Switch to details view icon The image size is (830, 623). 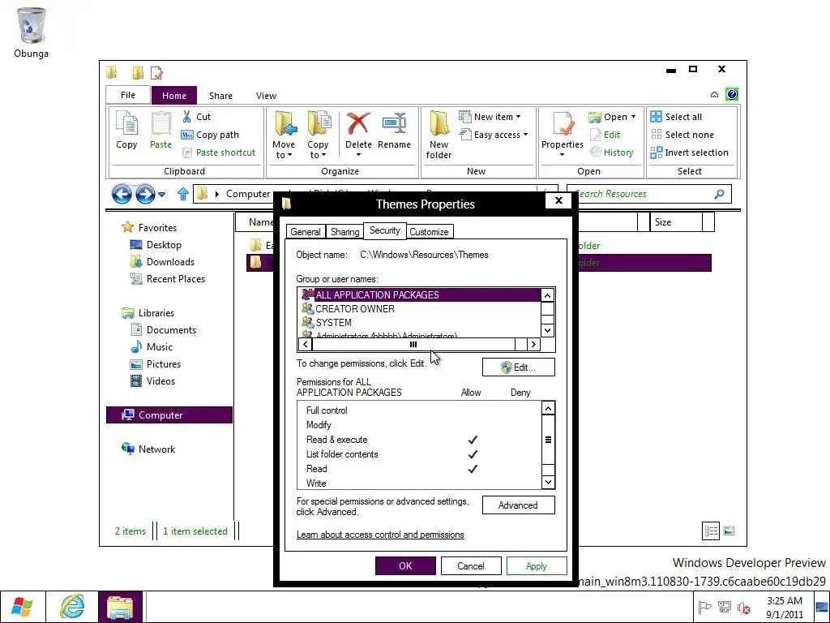tap(710, 531)
